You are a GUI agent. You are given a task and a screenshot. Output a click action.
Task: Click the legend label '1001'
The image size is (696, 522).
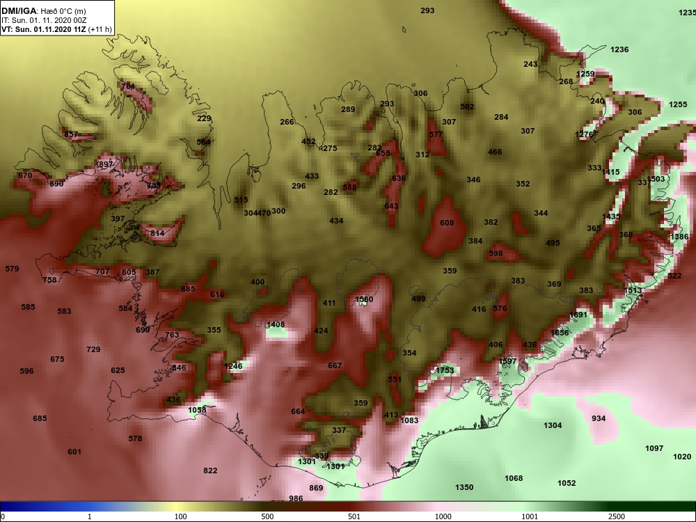(x=530, y=516)
